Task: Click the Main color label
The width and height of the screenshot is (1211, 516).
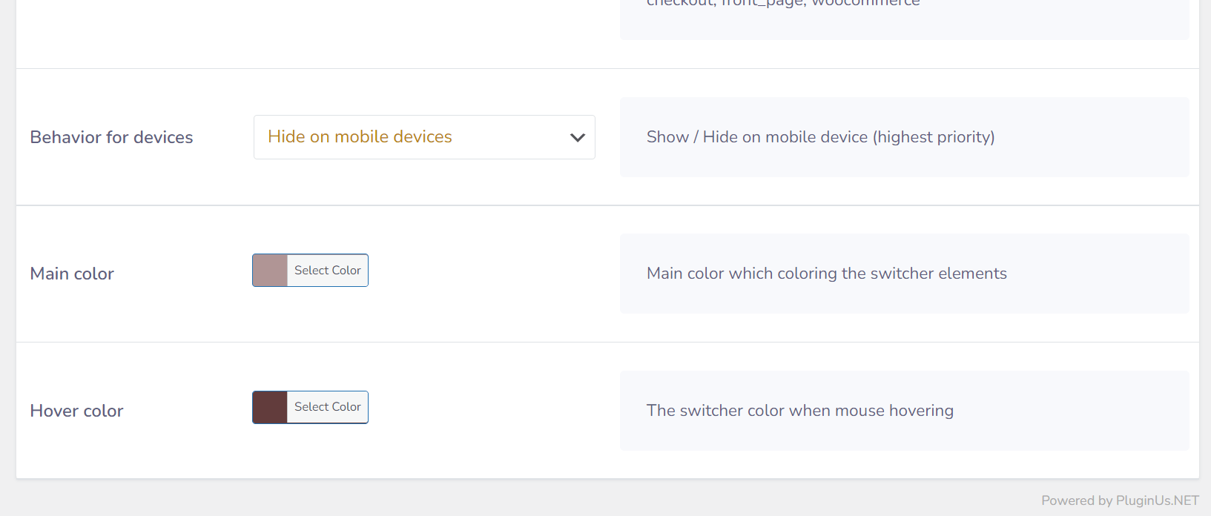Action: [72, 274]
